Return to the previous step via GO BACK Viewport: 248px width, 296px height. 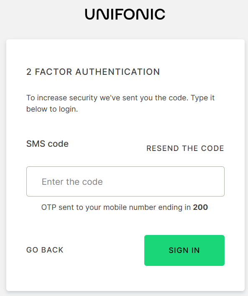coord(45,250)
